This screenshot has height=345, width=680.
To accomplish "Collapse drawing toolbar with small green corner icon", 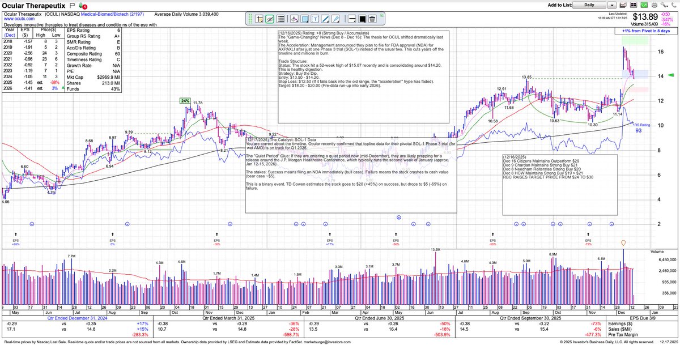I will point(382,15).
